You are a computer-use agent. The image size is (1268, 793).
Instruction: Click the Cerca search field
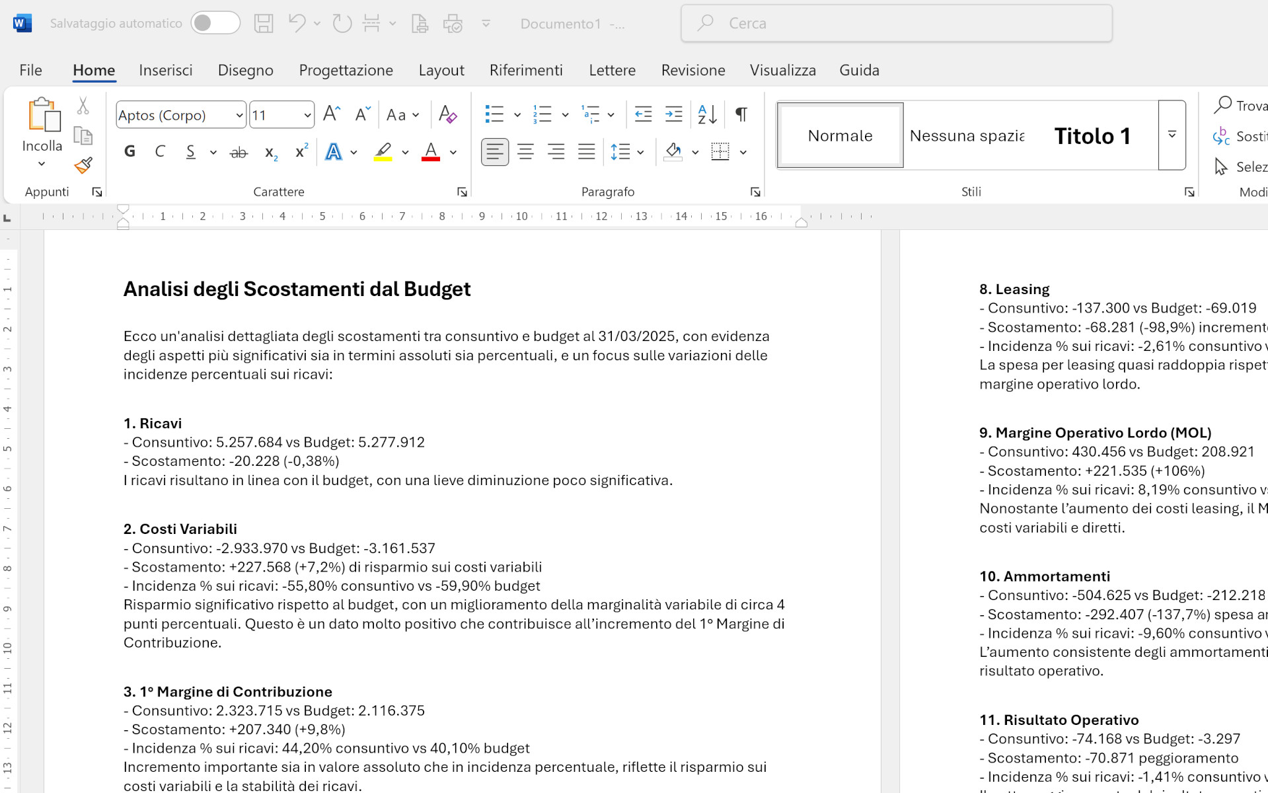pos(897,23)
